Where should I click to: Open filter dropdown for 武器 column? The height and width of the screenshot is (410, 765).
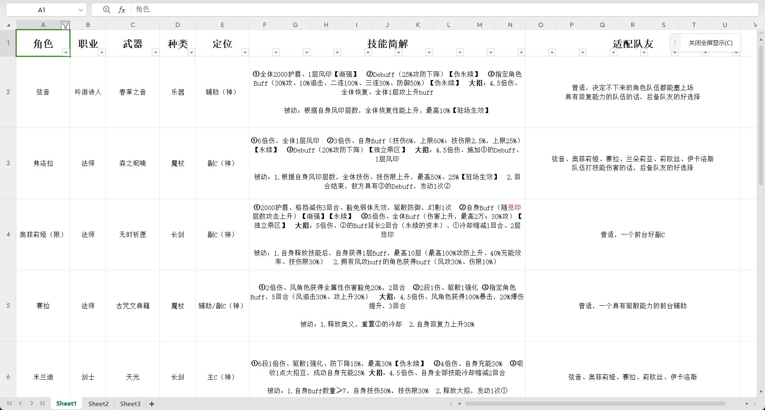point(155,53)
